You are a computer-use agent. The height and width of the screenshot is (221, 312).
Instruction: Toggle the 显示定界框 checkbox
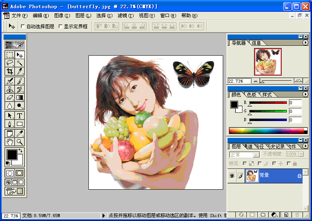[x=60, y=27]
